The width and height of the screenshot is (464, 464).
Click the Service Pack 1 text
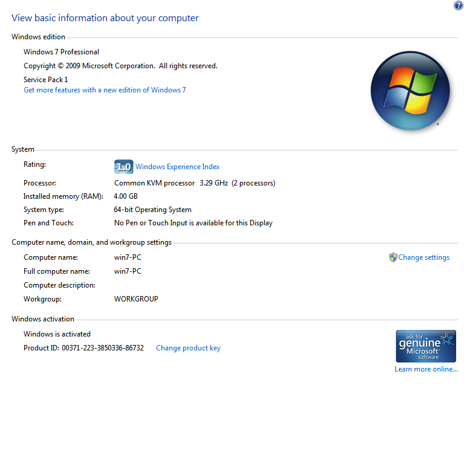point(45,80)
